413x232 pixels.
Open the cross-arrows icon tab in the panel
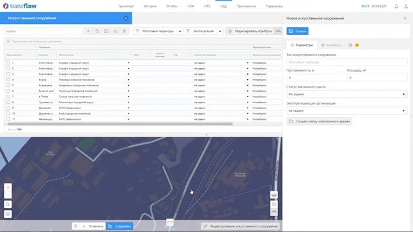(x=350, y=45)
